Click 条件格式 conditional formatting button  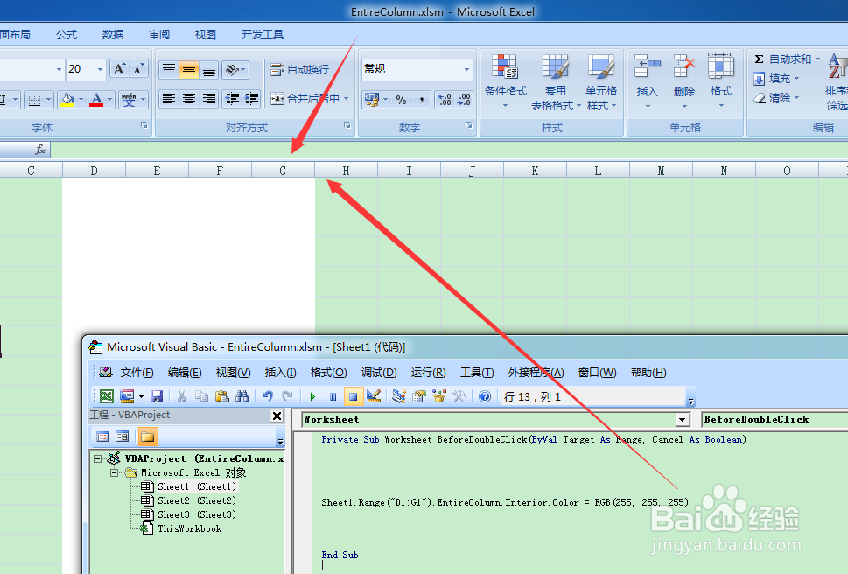(x=506, y=81)
